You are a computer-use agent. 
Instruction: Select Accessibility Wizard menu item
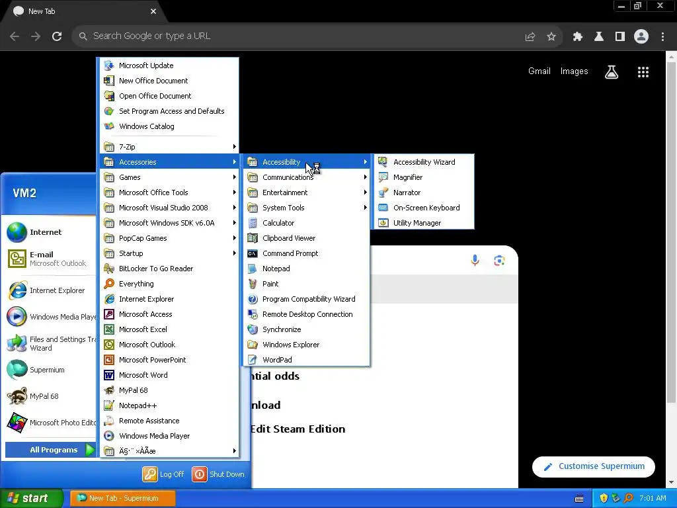coord(424,162)
